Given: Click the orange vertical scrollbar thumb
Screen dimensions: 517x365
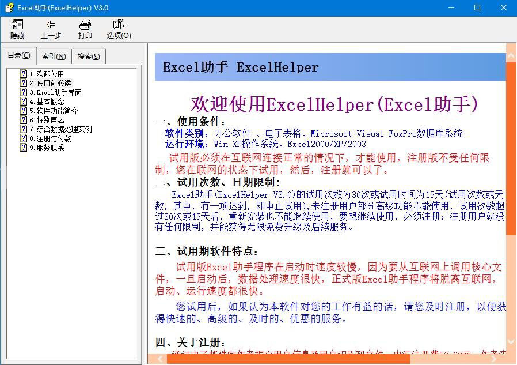Looking at the screenshot, I should [x=511, y=149].
